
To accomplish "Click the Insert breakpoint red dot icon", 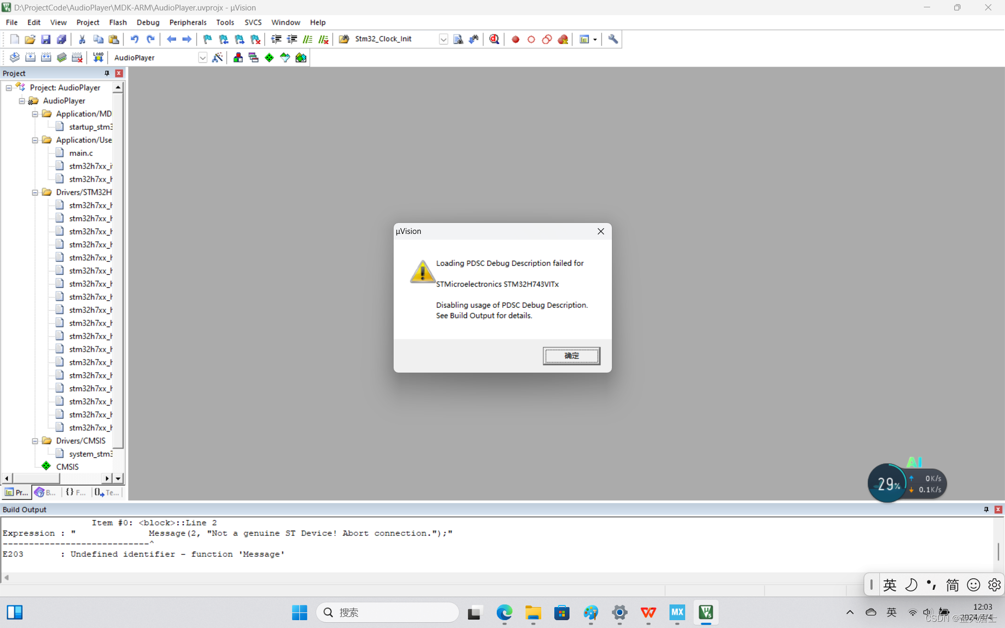I will click(516, 39).
